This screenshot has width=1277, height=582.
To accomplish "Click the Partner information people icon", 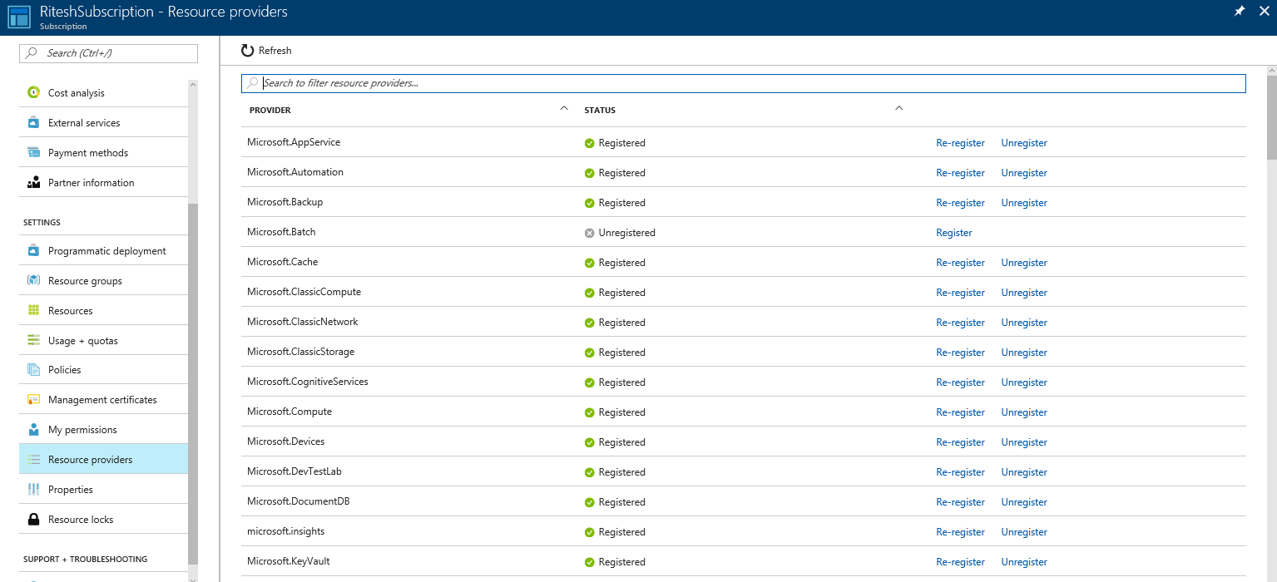I will (33, 183).
